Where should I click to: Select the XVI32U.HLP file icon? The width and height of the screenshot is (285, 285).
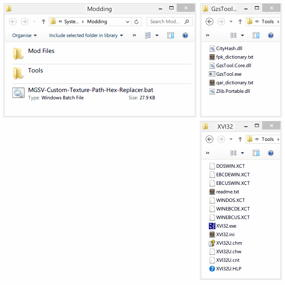tap(212, 269)
